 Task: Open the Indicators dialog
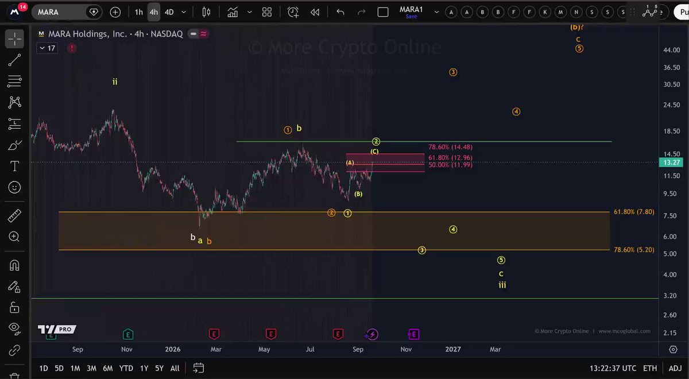233,12
